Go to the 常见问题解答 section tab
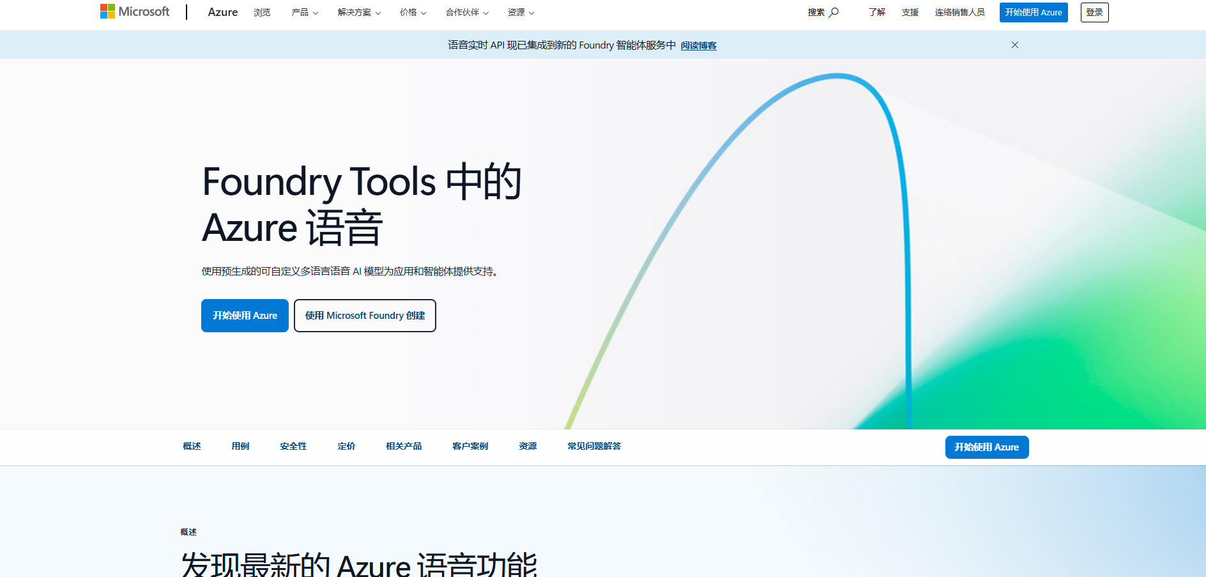Viewport: 1206px width, 577px height. tap(594, 446)
